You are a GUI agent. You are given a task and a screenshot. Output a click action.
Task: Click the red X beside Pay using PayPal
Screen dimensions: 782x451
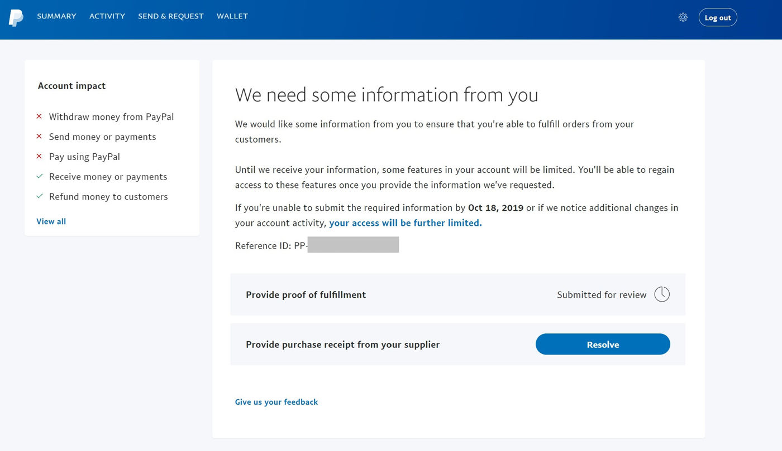(x=39, y=157)
